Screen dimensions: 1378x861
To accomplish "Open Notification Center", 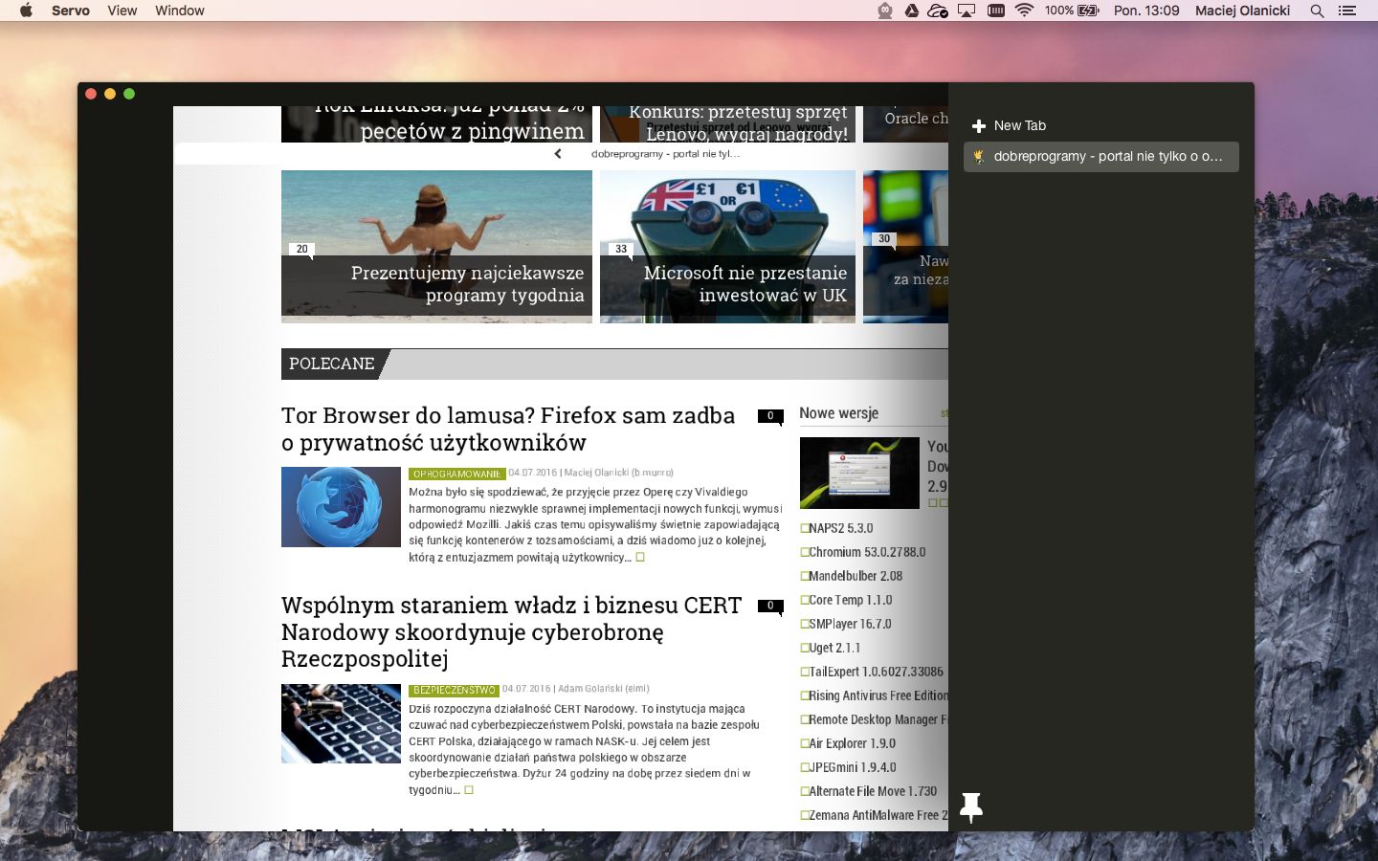I will (x=1347, y=11).
